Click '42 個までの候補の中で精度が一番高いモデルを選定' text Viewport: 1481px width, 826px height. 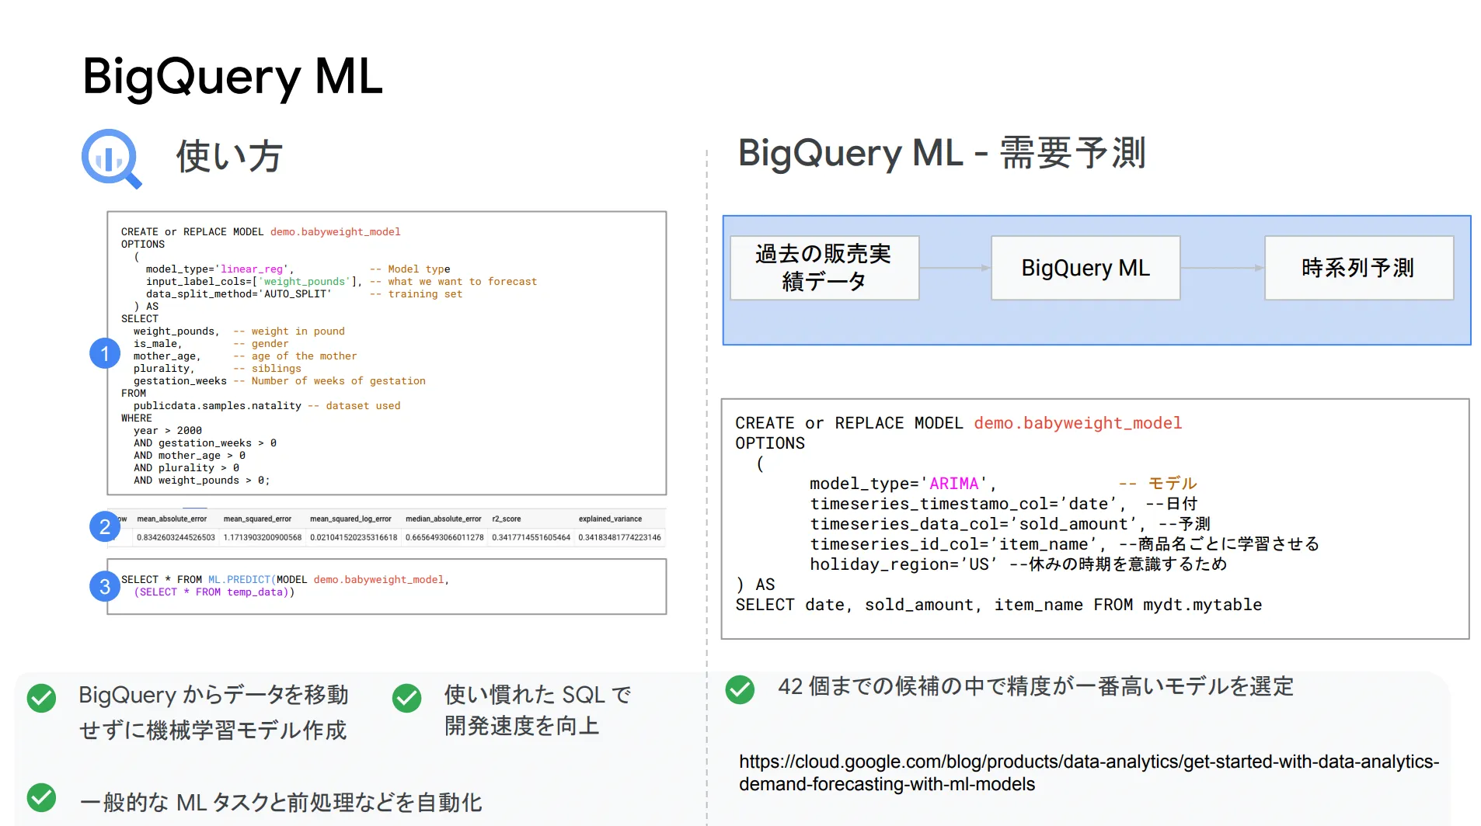[1036, 686]
